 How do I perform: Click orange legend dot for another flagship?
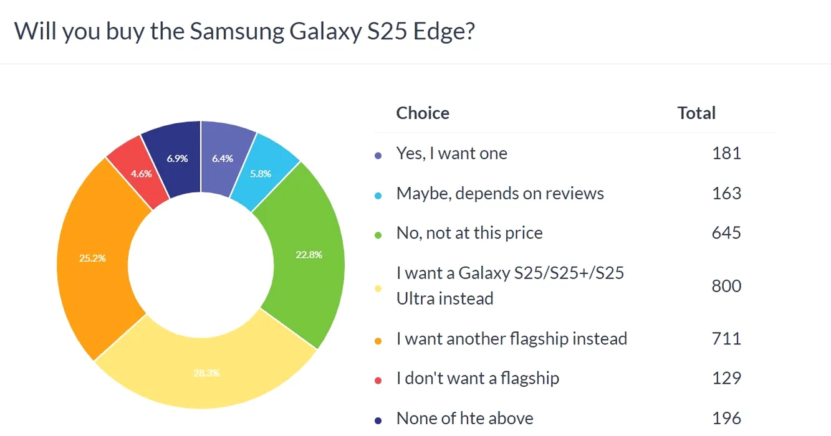click(x=378, y=341)
